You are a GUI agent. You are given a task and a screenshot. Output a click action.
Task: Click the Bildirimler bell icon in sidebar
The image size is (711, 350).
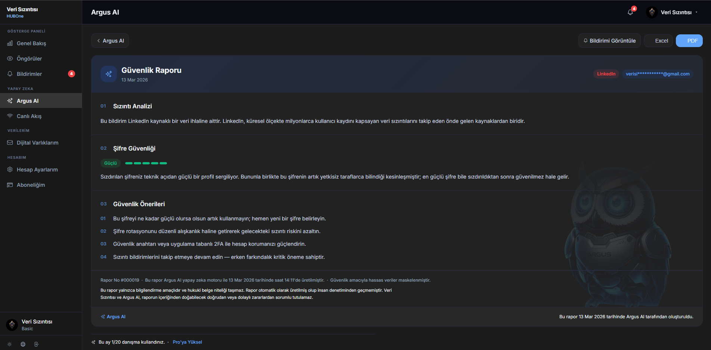[10, 74]
